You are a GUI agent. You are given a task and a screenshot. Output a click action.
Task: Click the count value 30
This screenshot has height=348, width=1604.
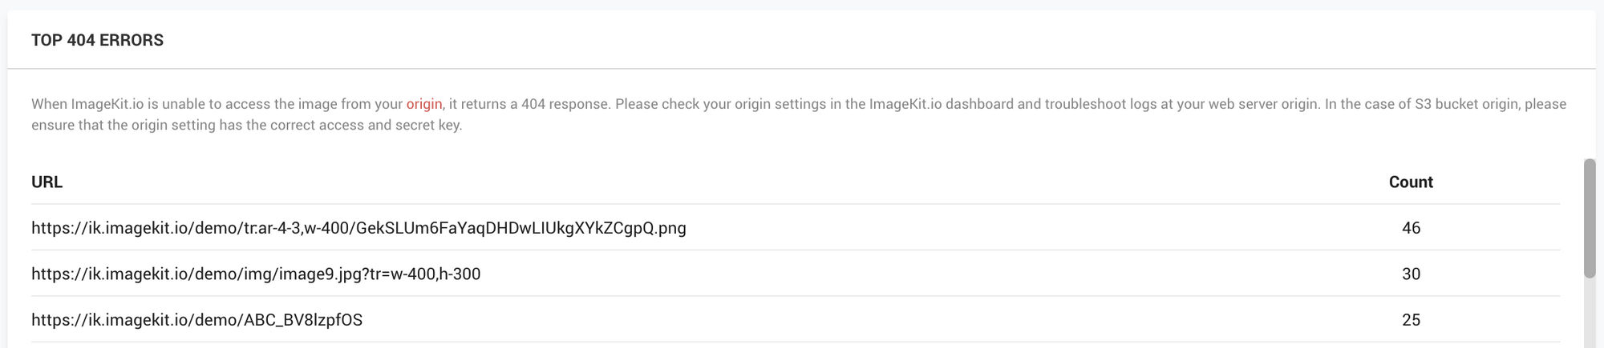(1411, 274)
